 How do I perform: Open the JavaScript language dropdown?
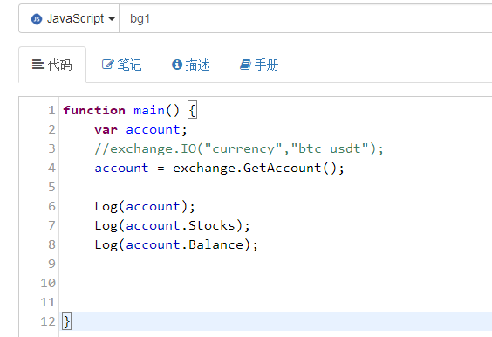click(69, 18)
